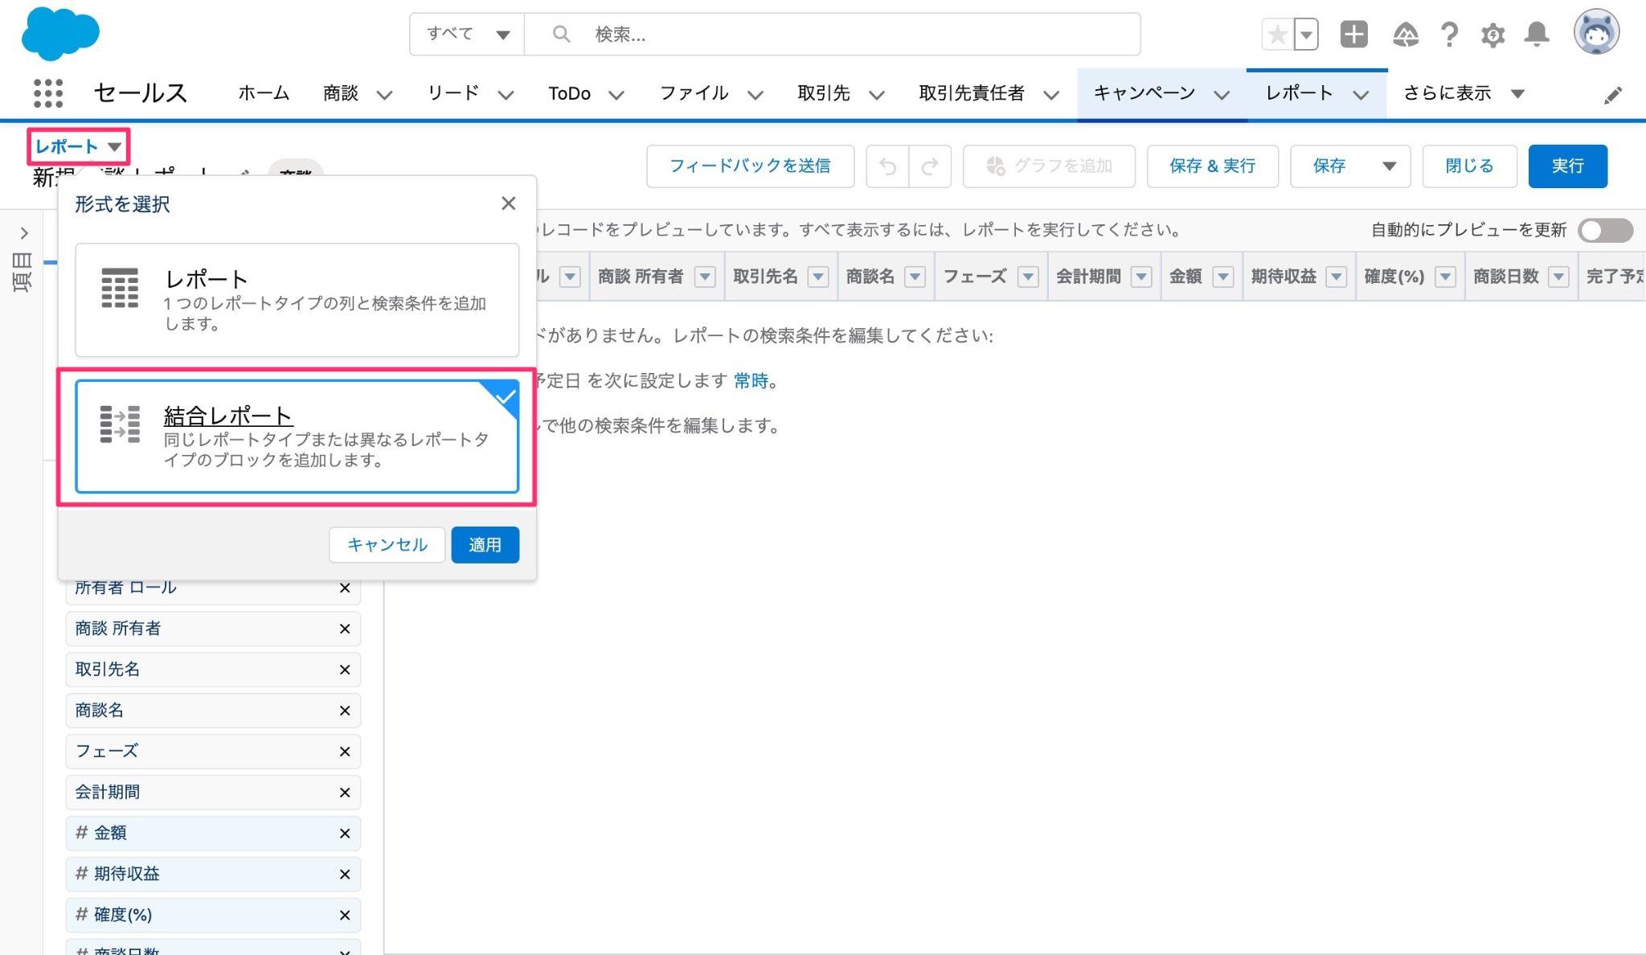
Task: Open the App Launcher grid icon
Action: click(48, 93)
